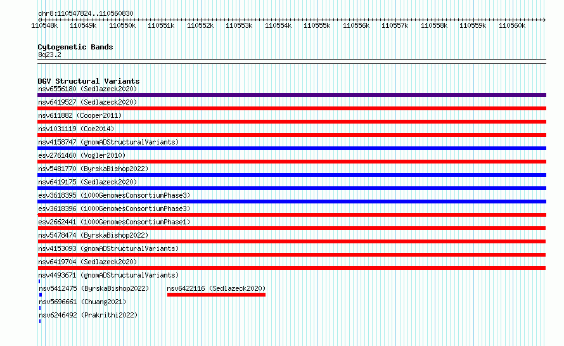Viewport: 564px width, 346px height.
Task: Click the red bar under esv2761460
Action: [x=292, y=162]
